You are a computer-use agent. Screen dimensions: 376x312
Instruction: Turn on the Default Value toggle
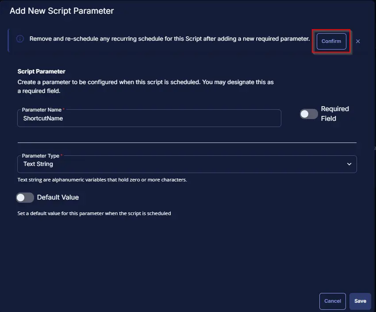pos(25,198)
